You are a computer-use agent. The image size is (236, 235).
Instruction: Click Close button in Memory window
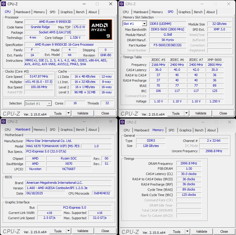(x=224, y=231)
